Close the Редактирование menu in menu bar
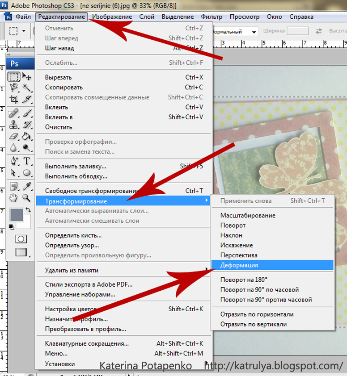This screenshot has height=376, width=347. click(x=61, y=17)
